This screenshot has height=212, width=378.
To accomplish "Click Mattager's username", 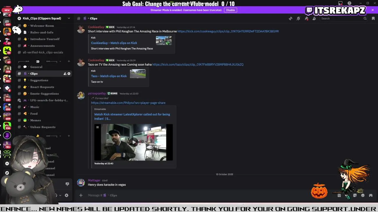I will [94, 180].
